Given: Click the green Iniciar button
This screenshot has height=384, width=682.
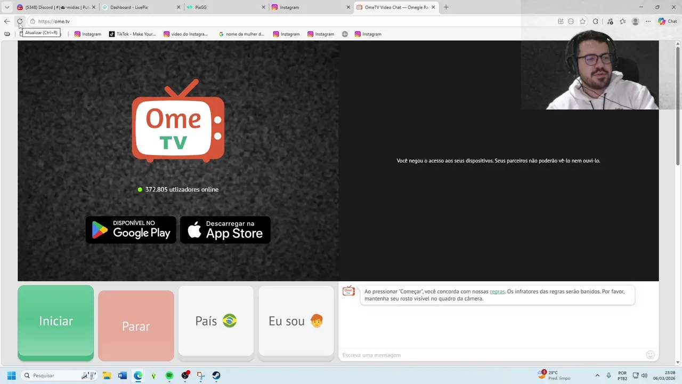Looking at the screenshot, I should (55, 322).
